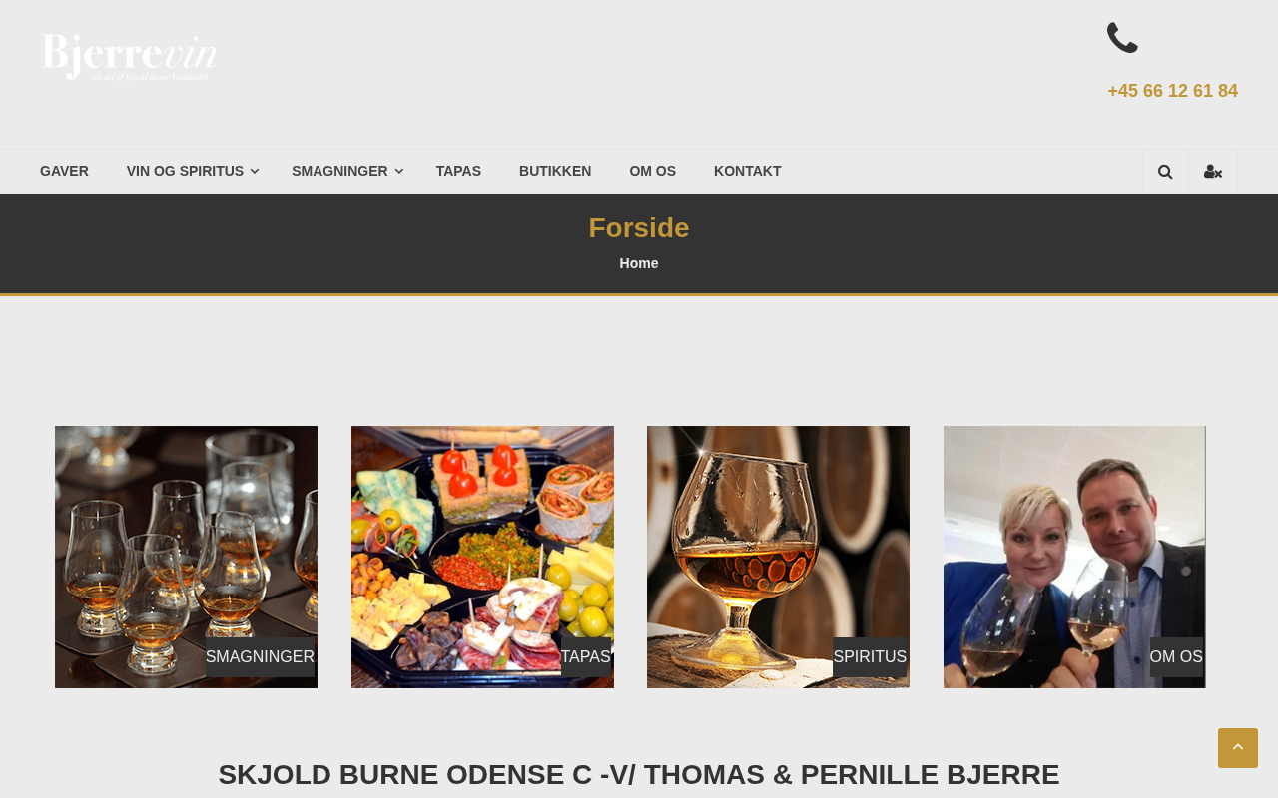Click the Bjerrevin logo
This screenshot has width=1278, height=798.
pos(130,57)
